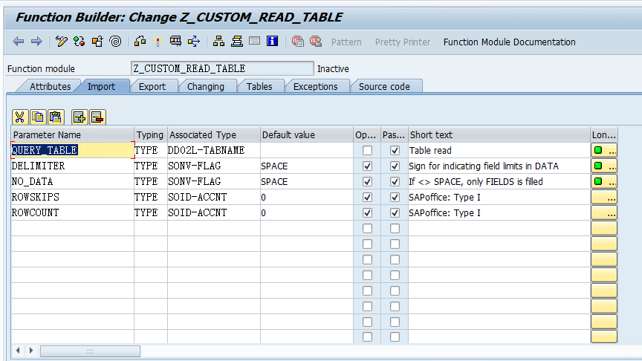The image size is (642, 361).
Task: Uncheck Pass Value checkbox for ROWCOUNT
Action: pos(395,212)
